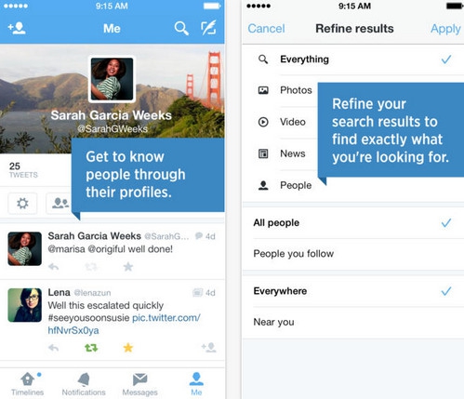Open search with the magnifier icon

tap(181, 29)
